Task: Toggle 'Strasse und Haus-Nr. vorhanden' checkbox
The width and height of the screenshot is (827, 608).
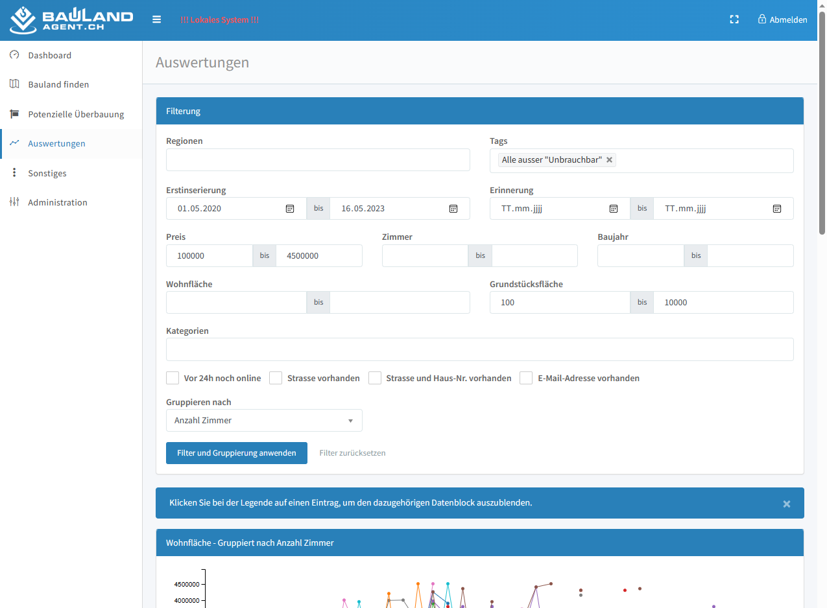Action: click(375, 378)
